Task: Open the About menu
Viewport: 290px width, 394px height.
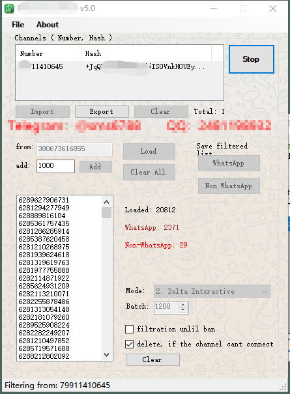Action: pos(48,25)
